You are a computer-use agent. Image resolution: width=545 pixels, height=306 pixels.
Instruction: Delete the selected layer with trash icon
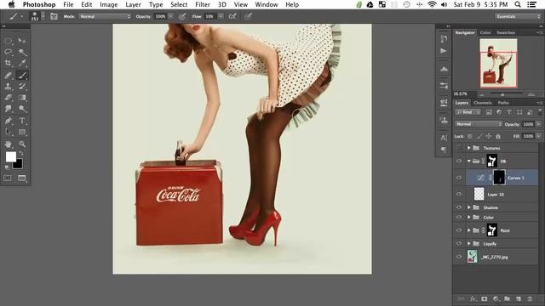pos(530,298)
